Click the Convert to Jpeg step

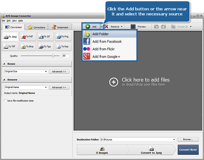pyautogui.click(x=151, y=150)
